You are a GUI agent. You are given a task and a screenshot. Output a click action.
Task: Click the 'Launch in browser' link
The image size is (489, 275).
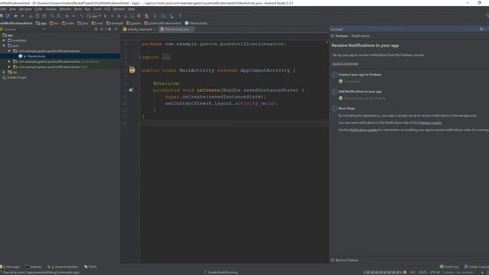345,63
